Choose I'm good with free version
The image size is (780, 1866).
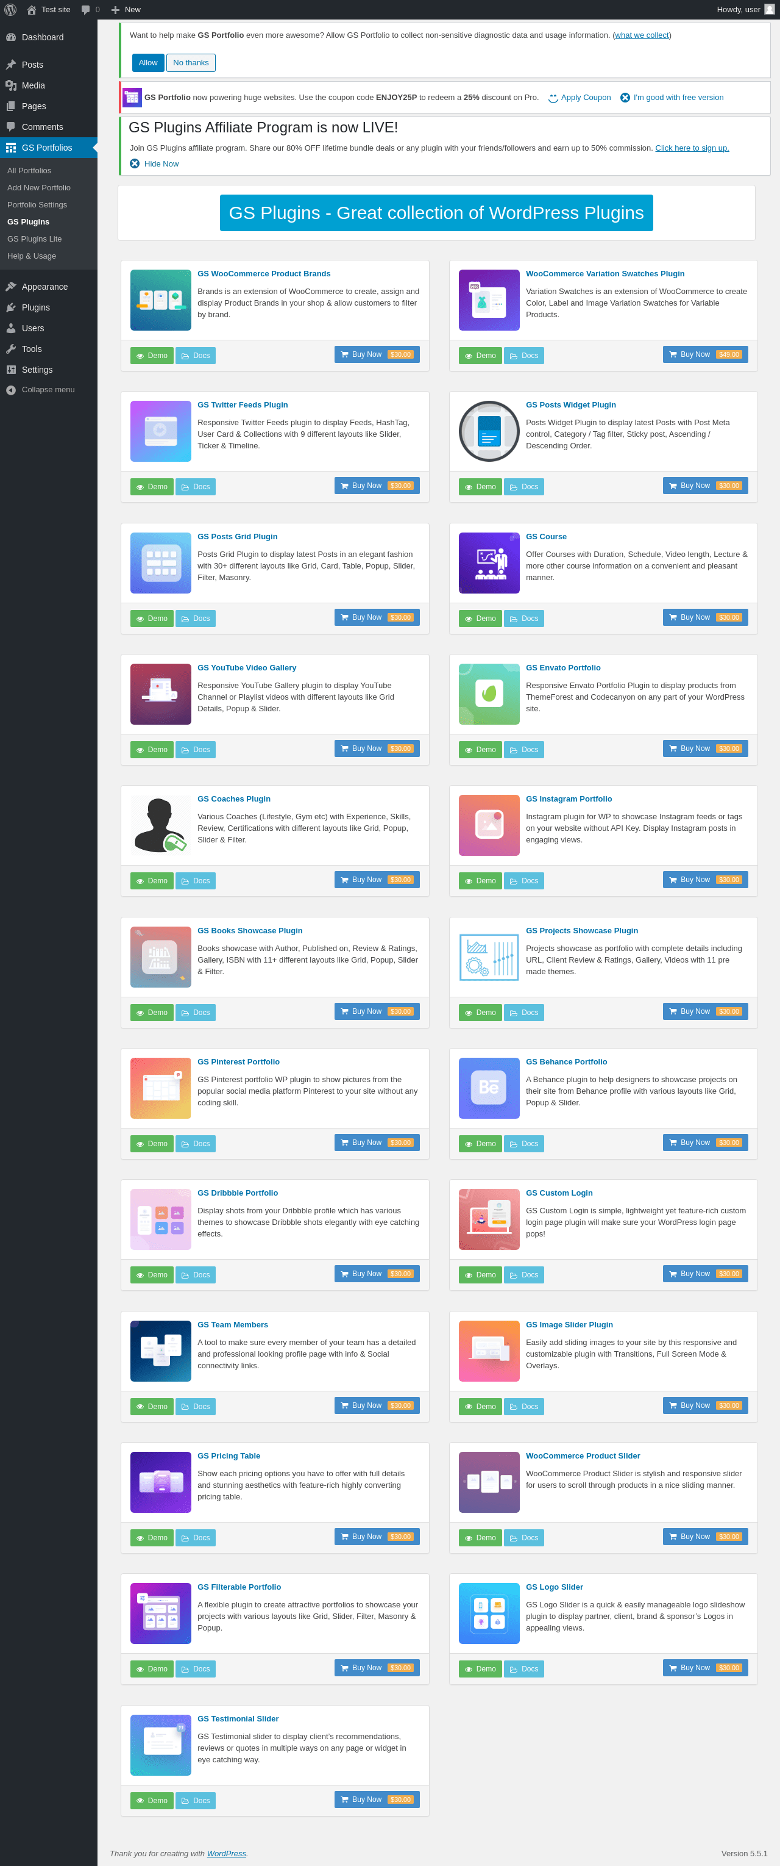(679, 98)
